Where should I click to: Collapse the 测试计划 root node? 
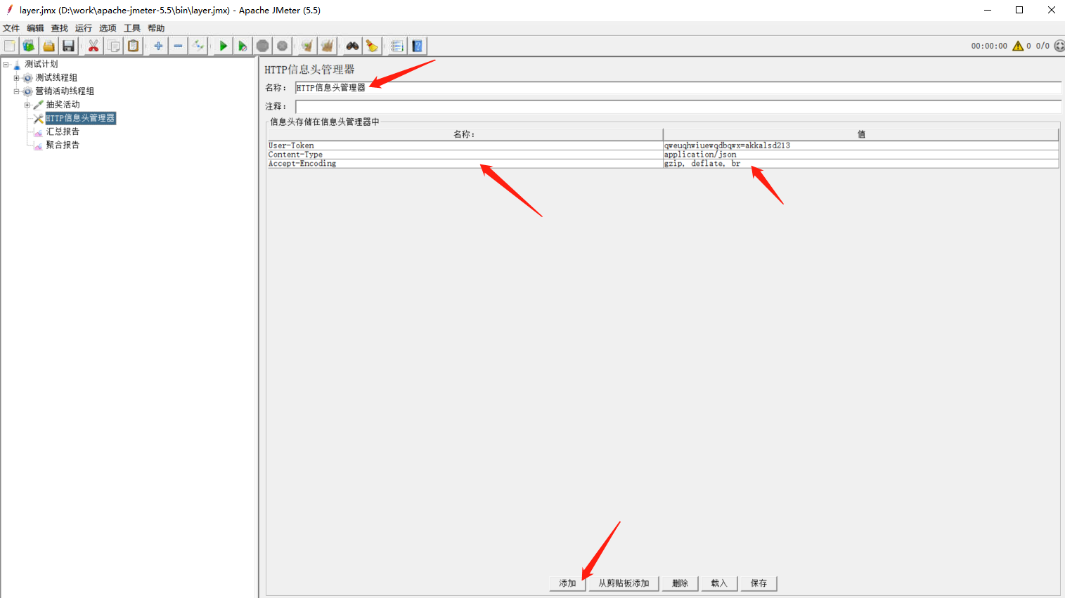pyautogui.click(x=6, y=64)
